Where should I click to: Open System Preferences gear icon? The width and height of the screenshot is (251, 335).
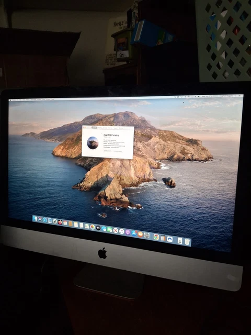pos(146,236)
